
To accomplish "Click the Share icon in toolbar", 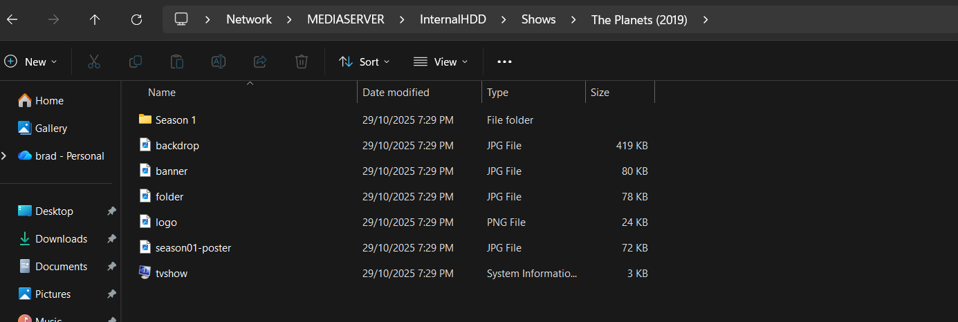I will tap(260, 61).
